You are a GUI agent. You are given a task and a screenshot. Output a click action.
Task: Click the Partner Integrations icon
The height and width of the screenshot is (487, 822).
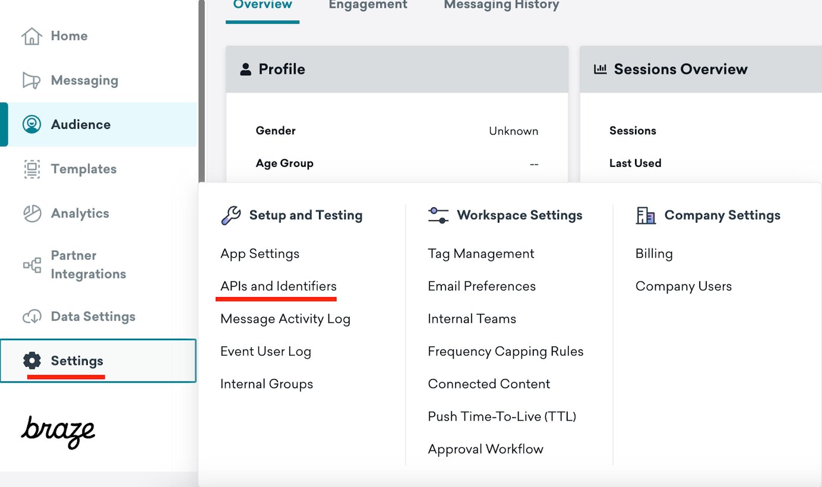31,265
